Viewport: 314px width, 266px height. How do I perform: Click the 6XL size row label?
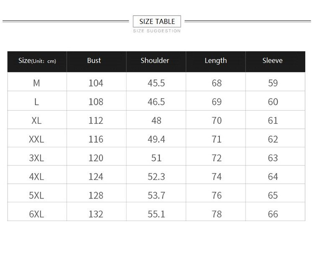tap(36, 214)
